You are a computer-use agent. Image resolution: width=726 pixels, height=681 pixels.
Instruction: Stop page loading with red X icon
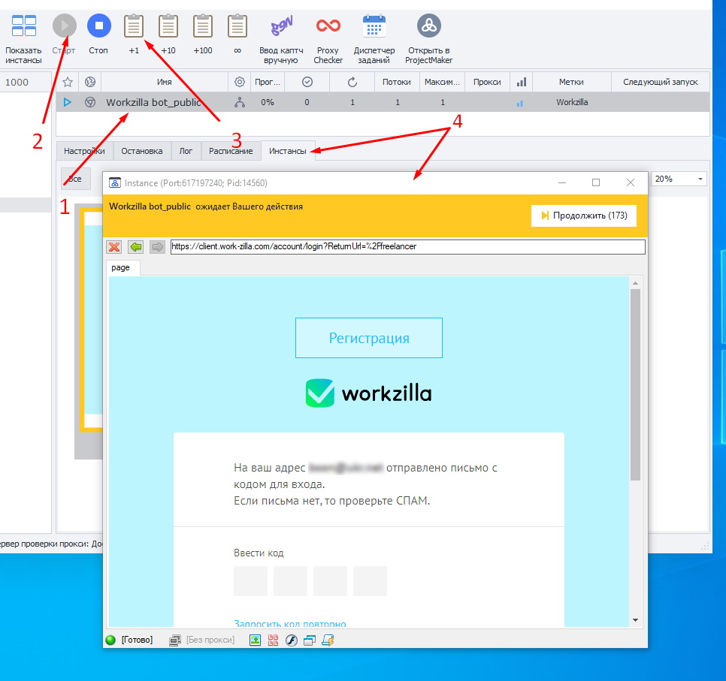[114, 246]
